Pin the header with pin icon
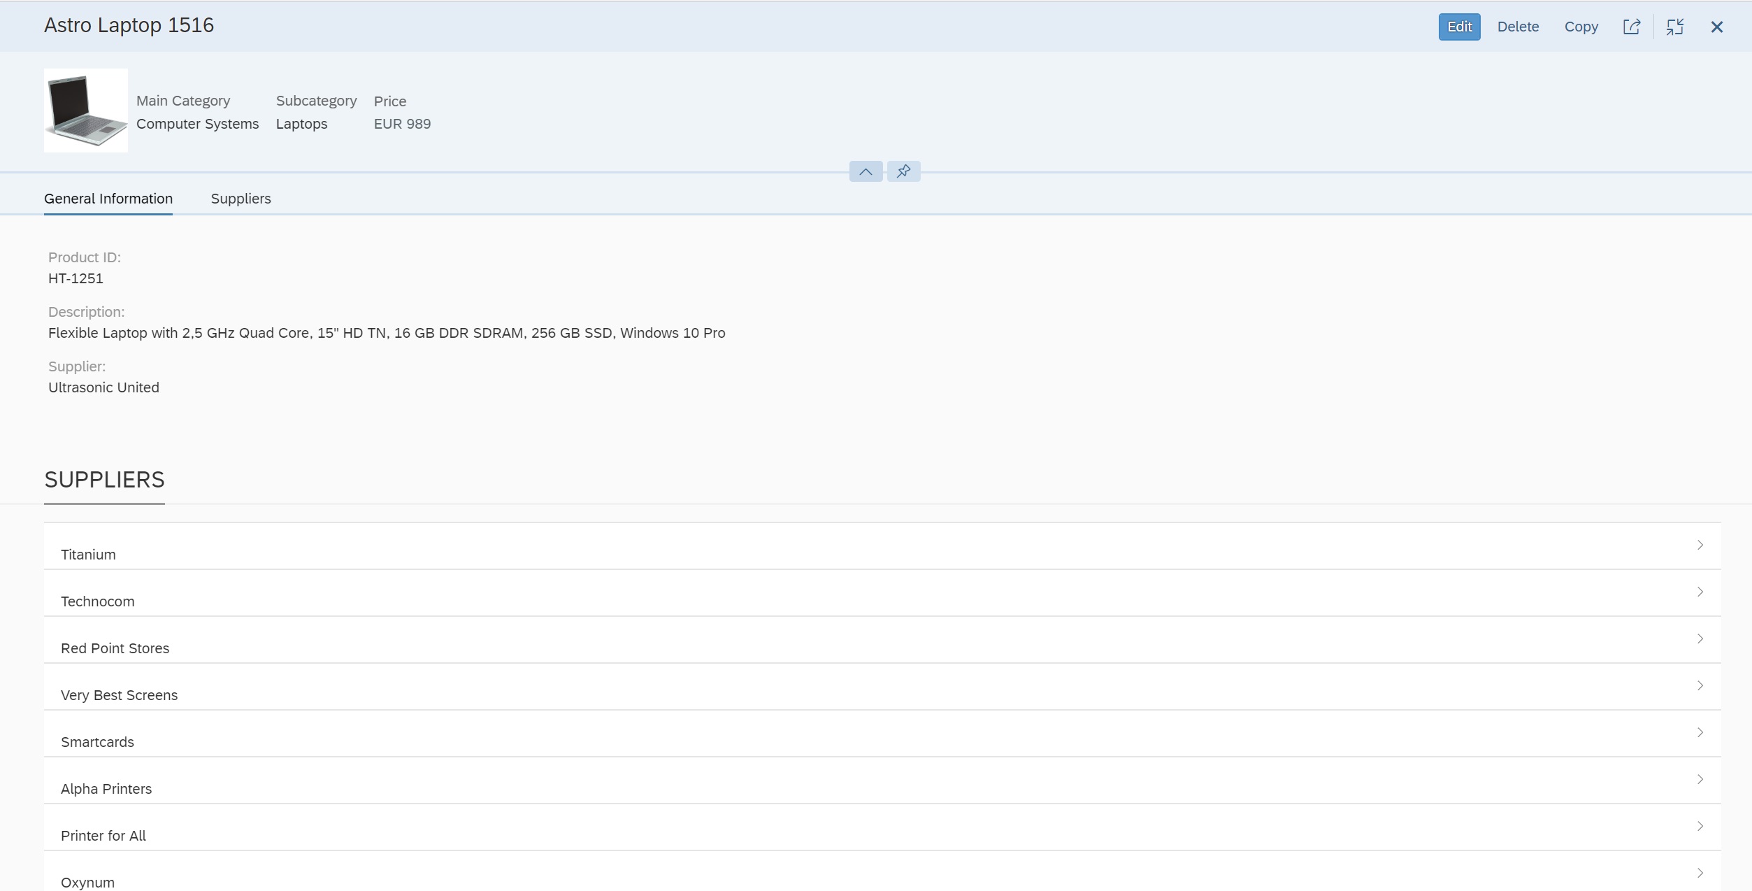Image resolution: width=1752 pixels, height=891 pixels. [903, 171]
